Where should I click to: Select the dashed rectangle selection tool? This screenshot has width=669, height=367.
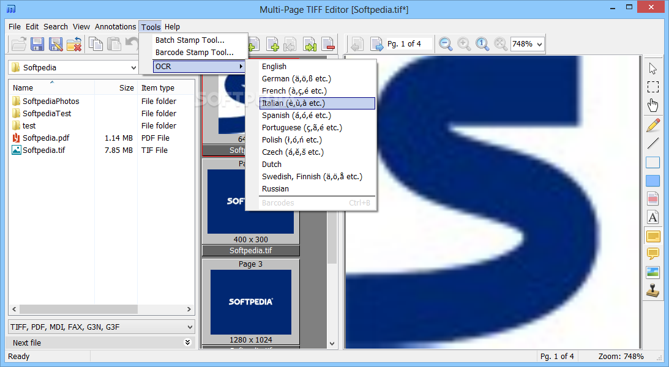tap(653, 86)
